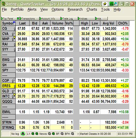The image size is (136, 138).
Task: Click the first L1 green indicator light
Action: [x=33, y=134]
